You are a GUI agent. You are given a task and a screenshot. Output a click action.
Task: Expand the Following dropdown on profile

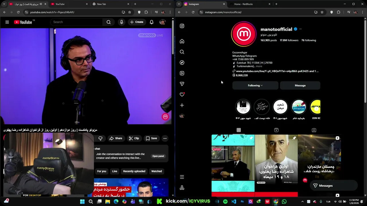point(255,86)
